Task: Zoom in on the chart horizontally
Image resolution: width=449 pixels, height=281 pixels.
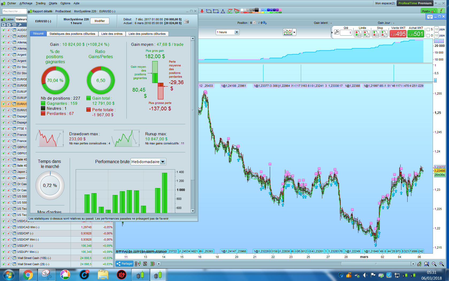Action: click(442, 264)
